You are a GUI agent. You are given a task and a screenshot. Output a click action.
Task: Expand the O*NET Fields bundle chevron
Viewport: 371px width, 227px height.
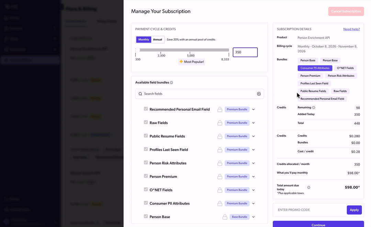[254, 190]
